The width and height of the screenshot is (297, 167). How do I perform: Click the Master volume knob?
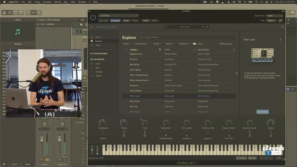pyautogui.click(x=271, y=122)
